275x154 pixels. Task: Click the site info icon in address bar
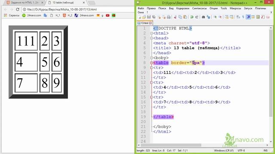pyautogui.click(x=24, y=9)
